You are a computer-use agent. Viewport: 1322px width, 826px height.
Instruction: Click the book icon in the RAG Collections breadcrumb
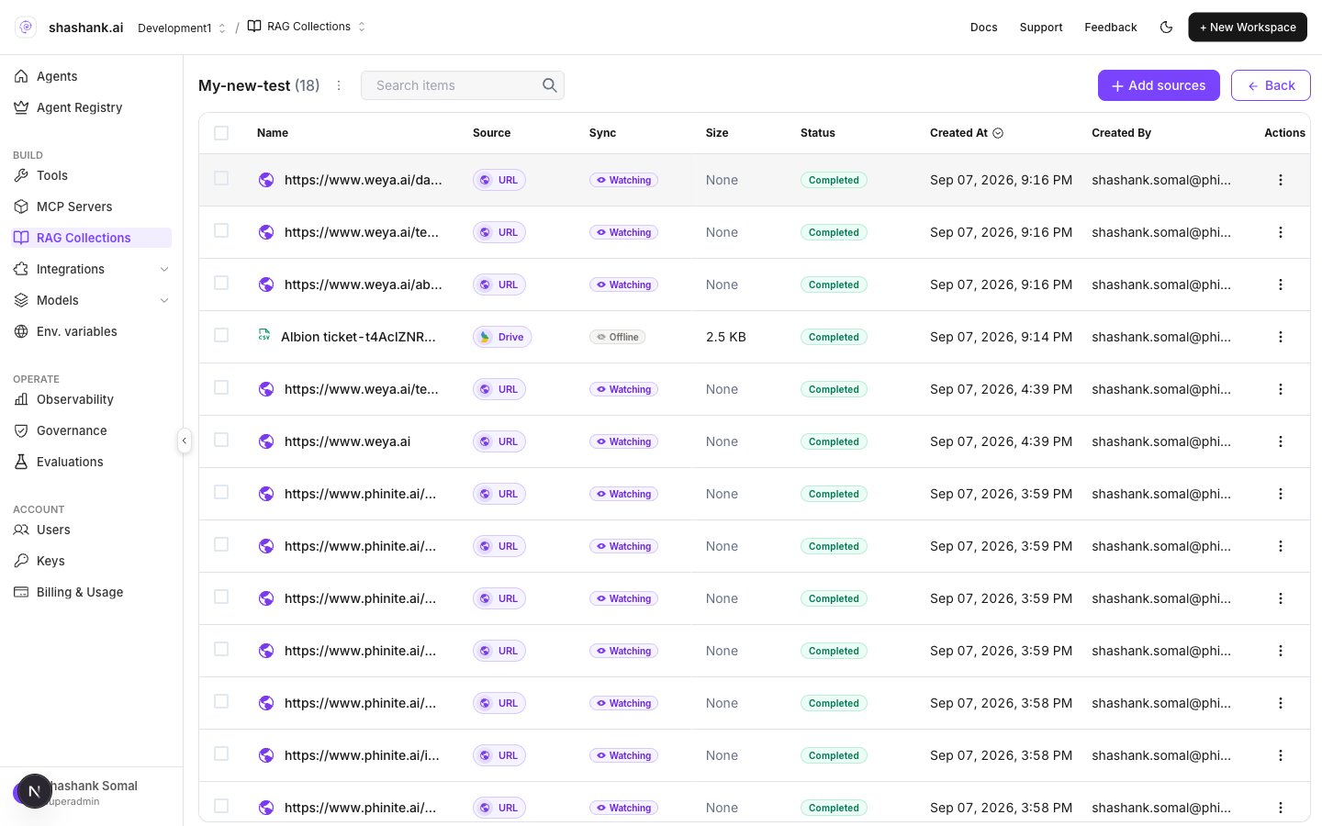click(x=254, y=27)
